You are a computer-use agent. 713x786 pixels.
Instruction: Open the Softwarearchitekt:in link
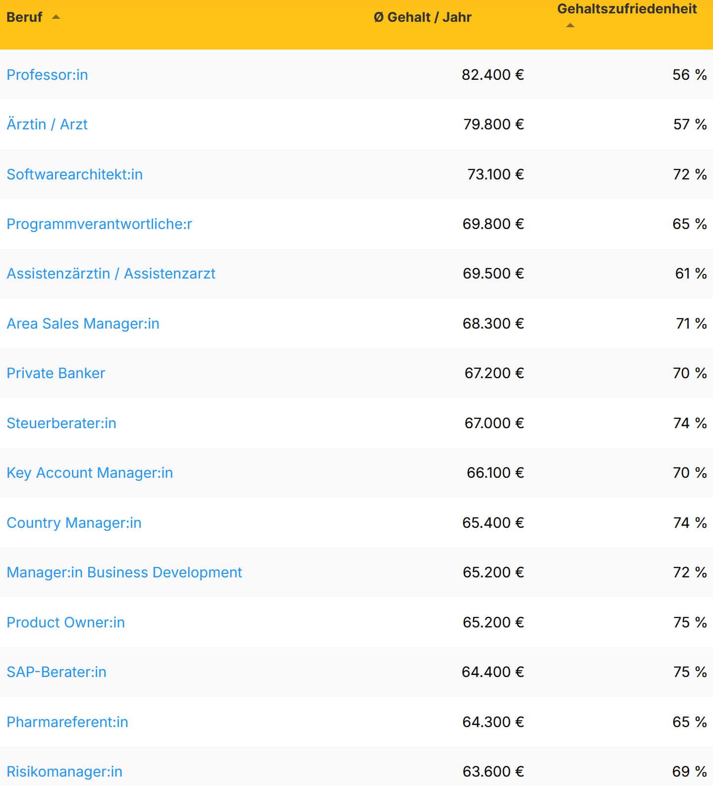pyautogui.click(x=74, y=174)
